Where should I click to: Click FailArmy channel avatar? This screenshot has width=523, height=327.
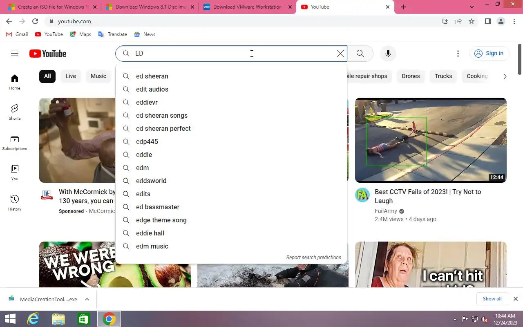pos(362,195)
